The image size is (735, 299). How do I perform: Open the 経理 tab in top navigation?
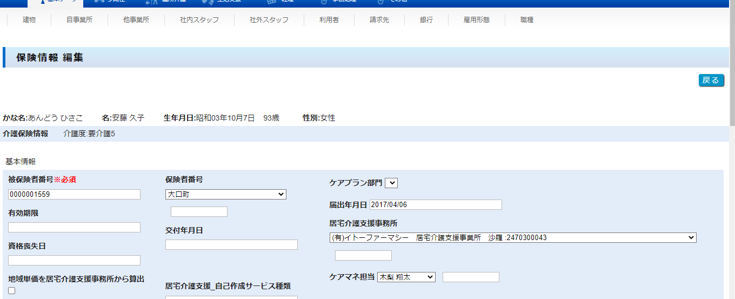[x=281, y=2]
